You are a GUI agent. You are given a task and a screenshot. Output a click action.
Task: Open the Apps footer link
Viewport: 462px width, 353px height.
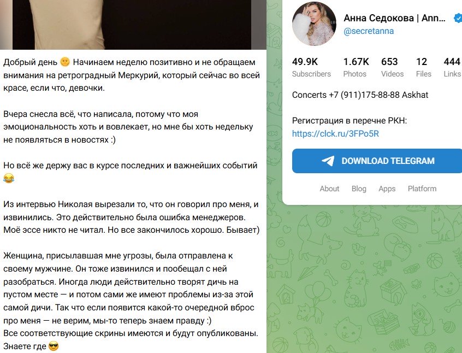click(387, 189)
